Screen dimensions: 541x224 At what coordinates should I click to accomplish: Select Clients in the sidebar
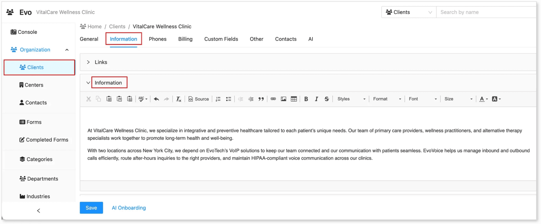click(x=39, y=67)
